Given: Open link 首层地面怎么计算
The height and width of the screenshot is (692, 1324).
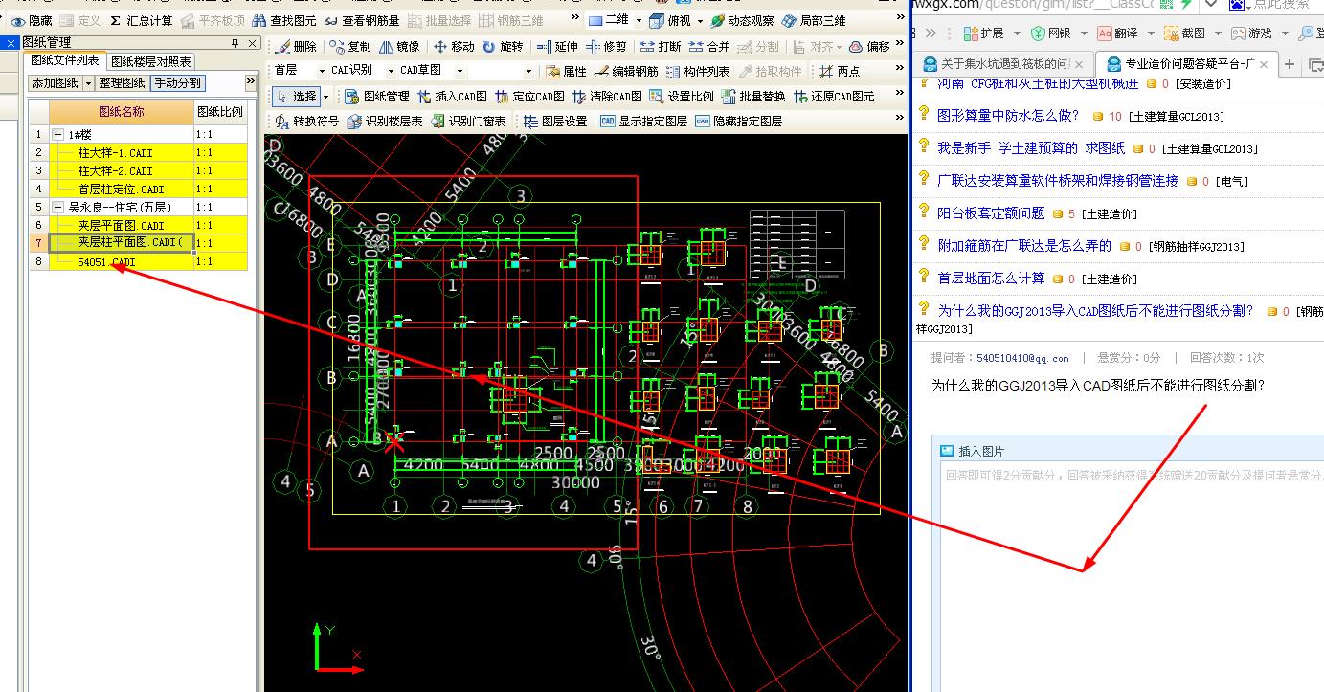Looking at the screenshot, I should pyautogui.click(x=991, y=279).
